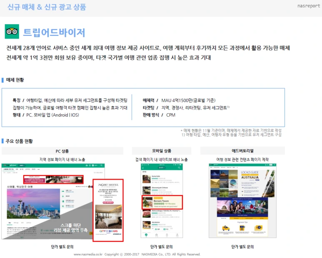Click the footnote about 유저 세그먼트 구성
The height and width of the screenshot is (258, 322).
(x=232, y=135)
